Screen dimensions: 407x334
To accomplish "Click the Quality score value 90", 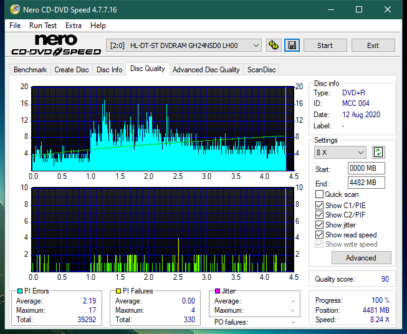I will (x=385, y=279).
